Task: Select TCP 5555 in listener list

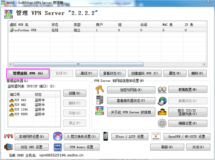Action: point(35,114)
